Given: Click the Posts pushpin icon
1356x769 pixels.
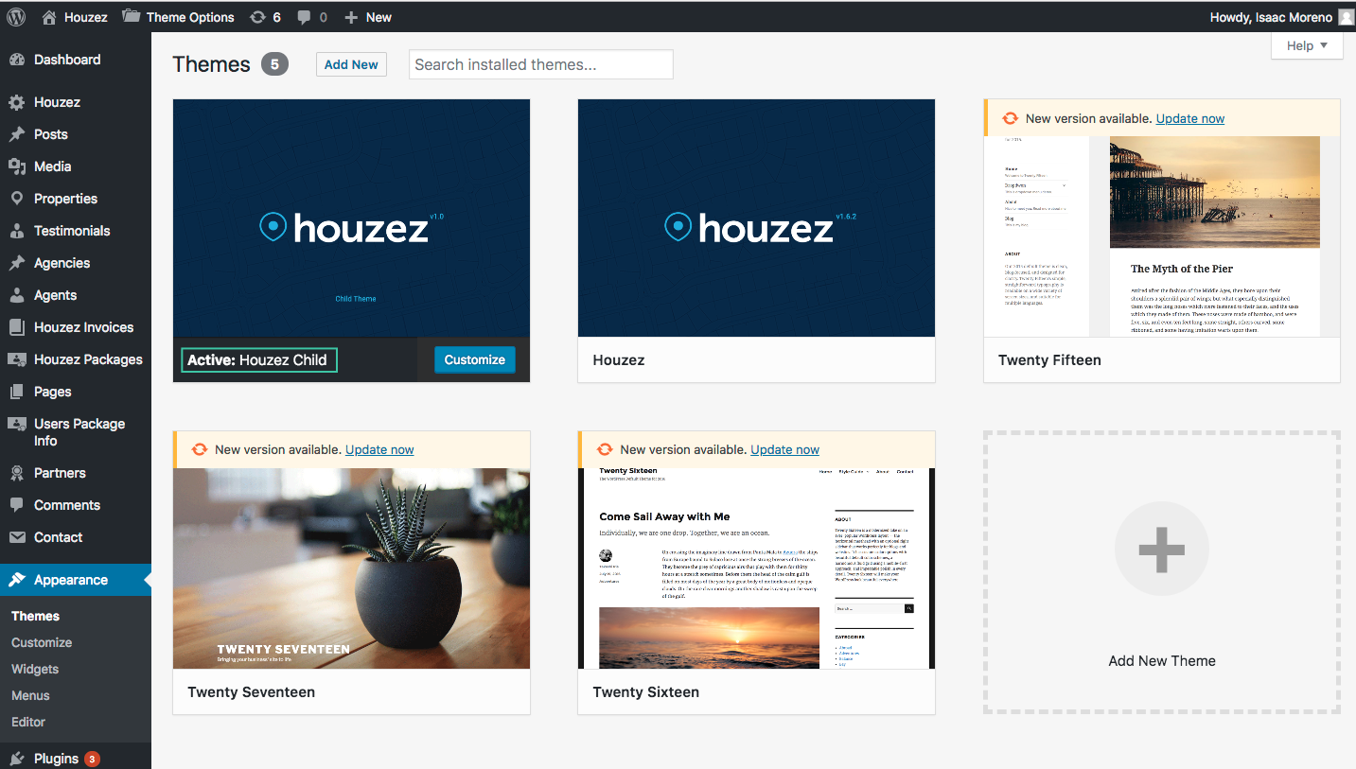Looking at the screenshot, I should tap(17, 134).
